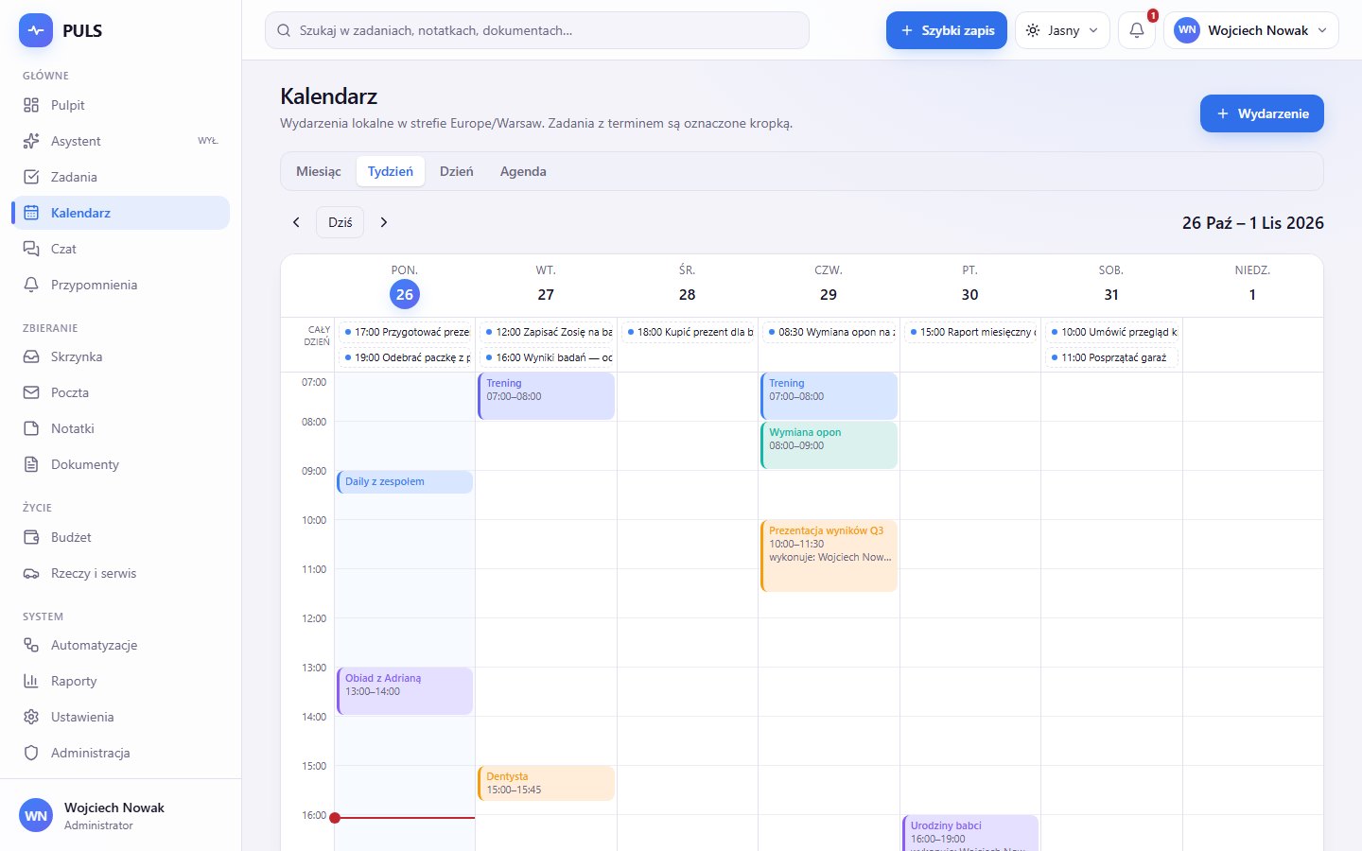Open Automatyzacje in the sidebar

pyautogui.click(x=120, y=645)
